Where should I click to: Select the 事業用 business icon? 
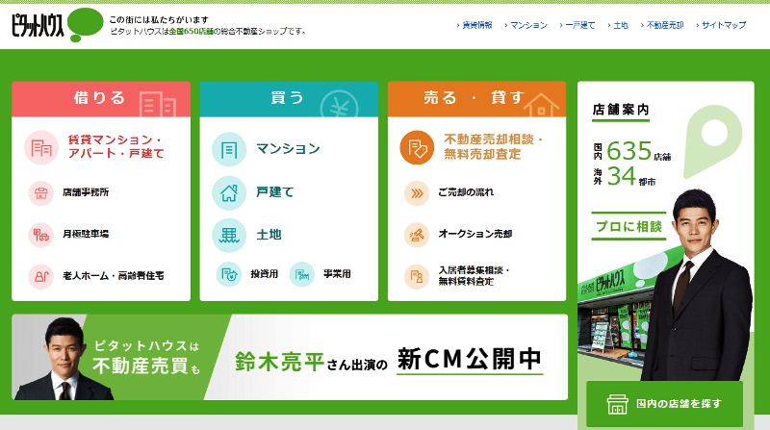pyautogui.click(x=302, y=274)
